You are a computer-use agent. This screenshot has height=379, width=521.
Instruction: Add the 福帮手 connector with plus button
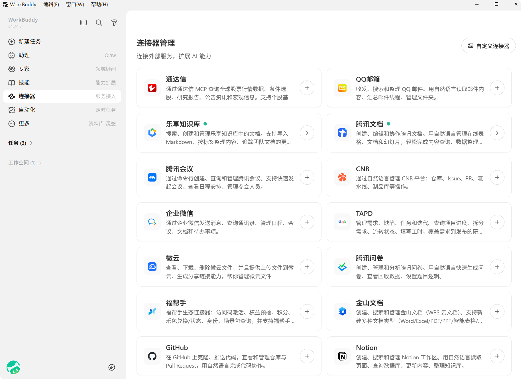(x=307, y=311)
